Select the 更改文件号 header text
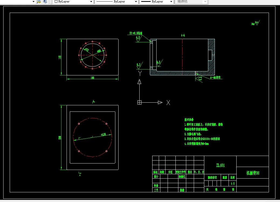The image size is (280, 202). pos(181,172)
